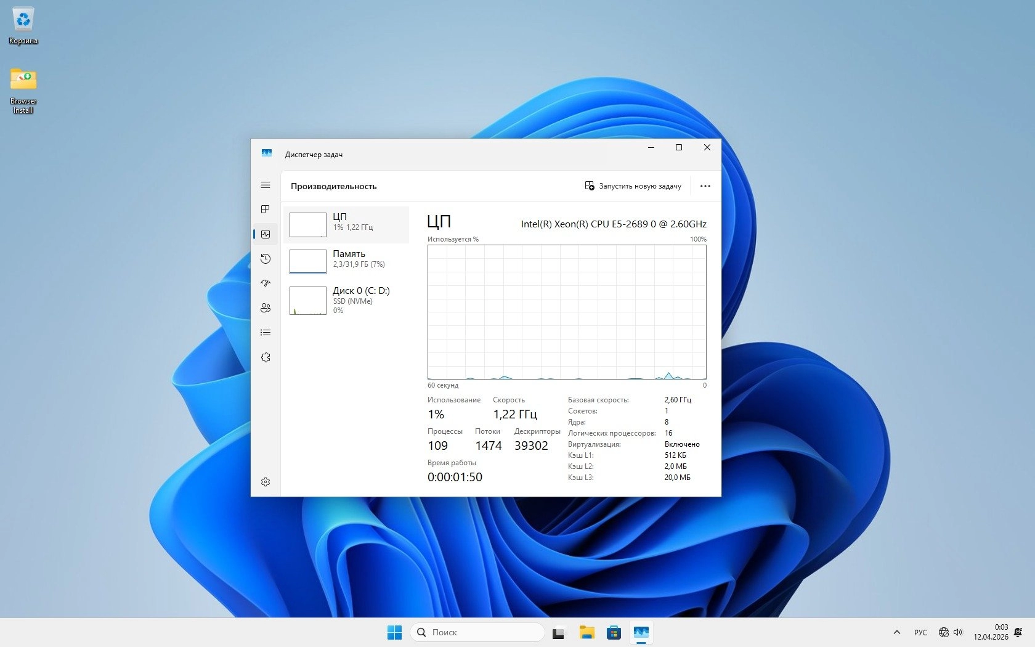Select the Память performance item
Screen dimensions: 1035x647
click(x=346, y=262)
